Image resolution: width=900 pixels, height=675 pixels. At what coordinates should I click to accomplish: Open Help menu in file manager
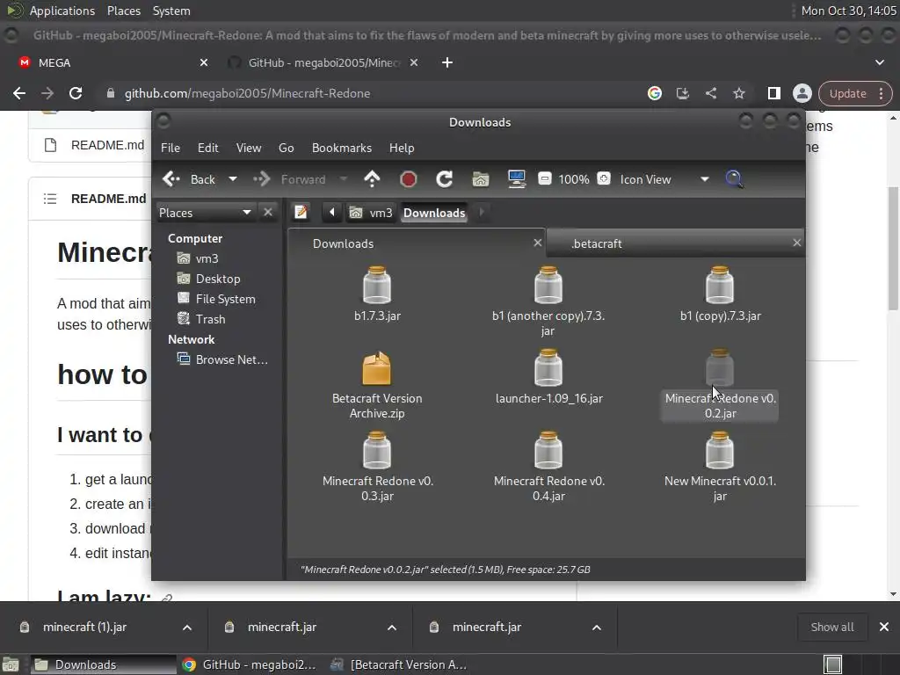402,148
